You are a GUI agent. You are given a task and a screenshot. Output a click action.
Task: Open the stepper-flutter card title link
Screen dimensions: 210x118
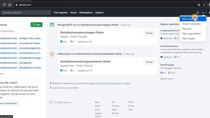pyautogui.click(x=82, y=32)
